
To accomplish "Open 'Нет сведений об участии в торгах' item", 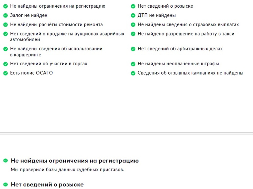I will (48, 64).
